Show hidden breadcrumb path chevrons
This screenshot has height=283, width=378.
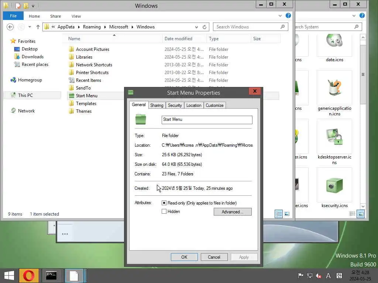coord(53,27)
